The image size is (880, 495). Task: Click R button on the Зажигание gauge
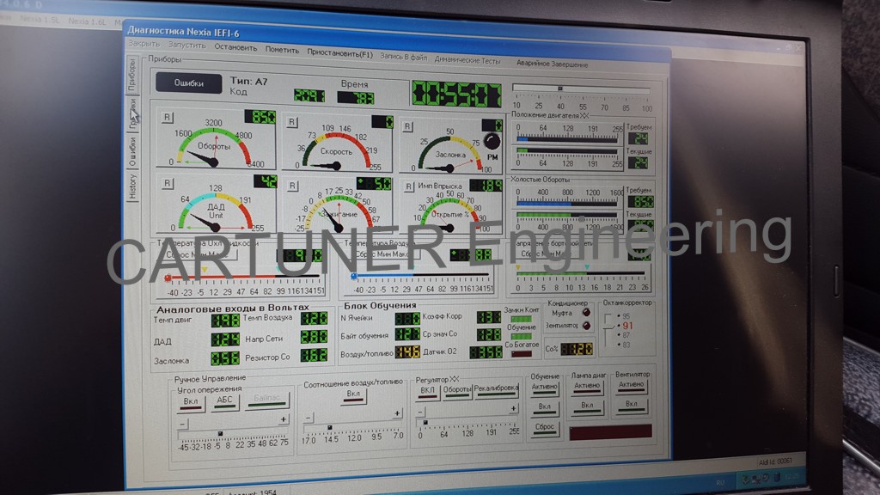pos(292,186)
